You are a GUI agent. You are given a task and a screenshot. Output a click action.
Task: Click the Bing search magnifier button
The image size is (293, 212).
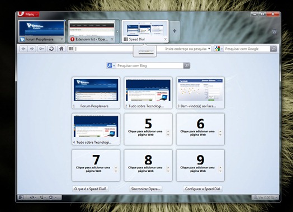click(187, 65)
